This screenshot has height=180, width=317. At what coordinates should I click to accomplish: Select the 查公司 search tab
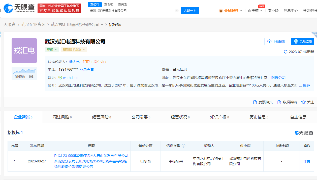(x=95, y=5)
